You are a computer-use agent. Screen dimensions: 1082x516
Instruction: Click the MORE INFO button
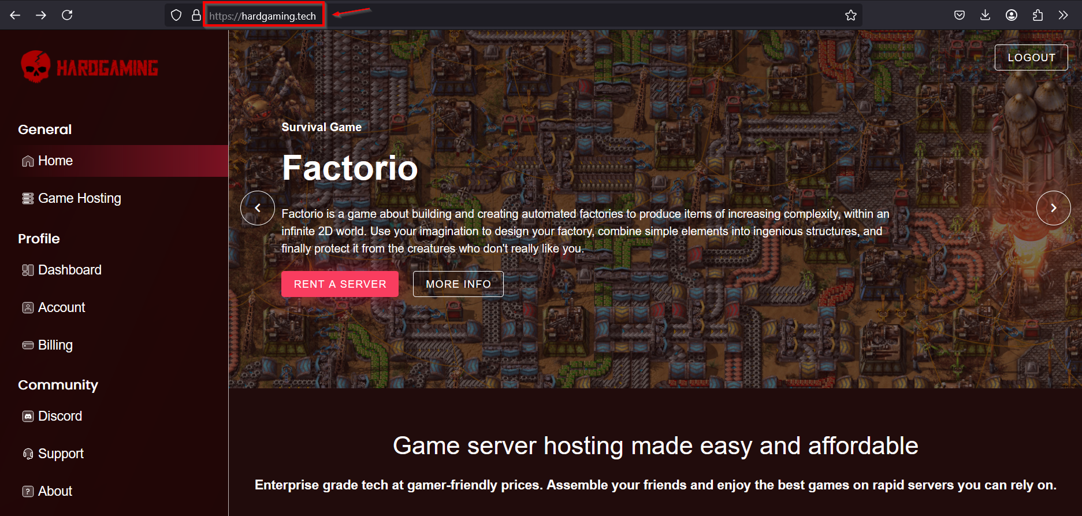coord(458,284)
